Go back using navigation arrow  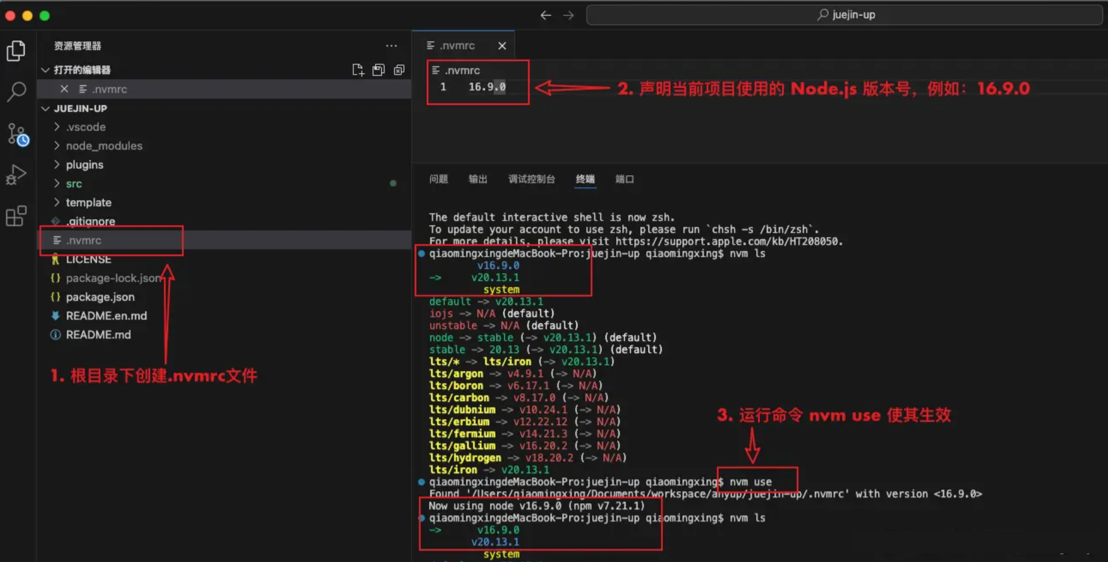click(x=546, y=15)
